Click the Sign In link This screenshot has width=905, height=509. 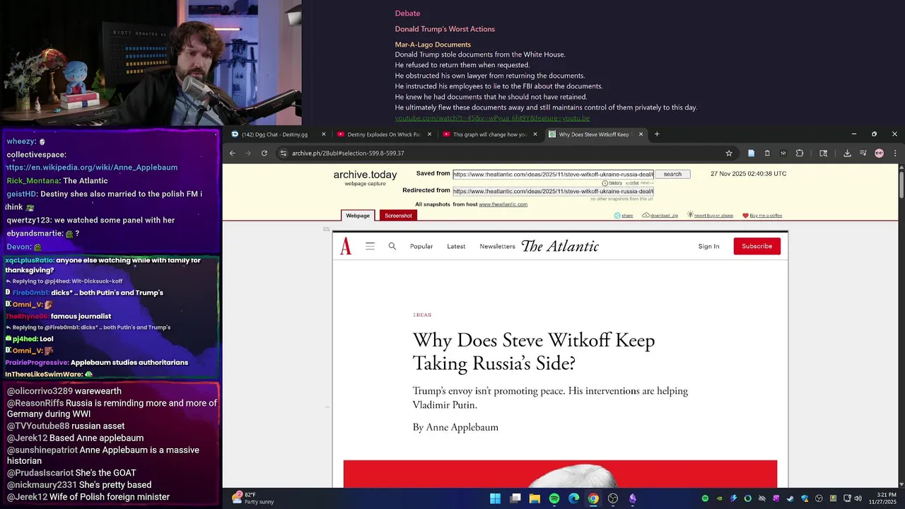(x=708, y=246)
